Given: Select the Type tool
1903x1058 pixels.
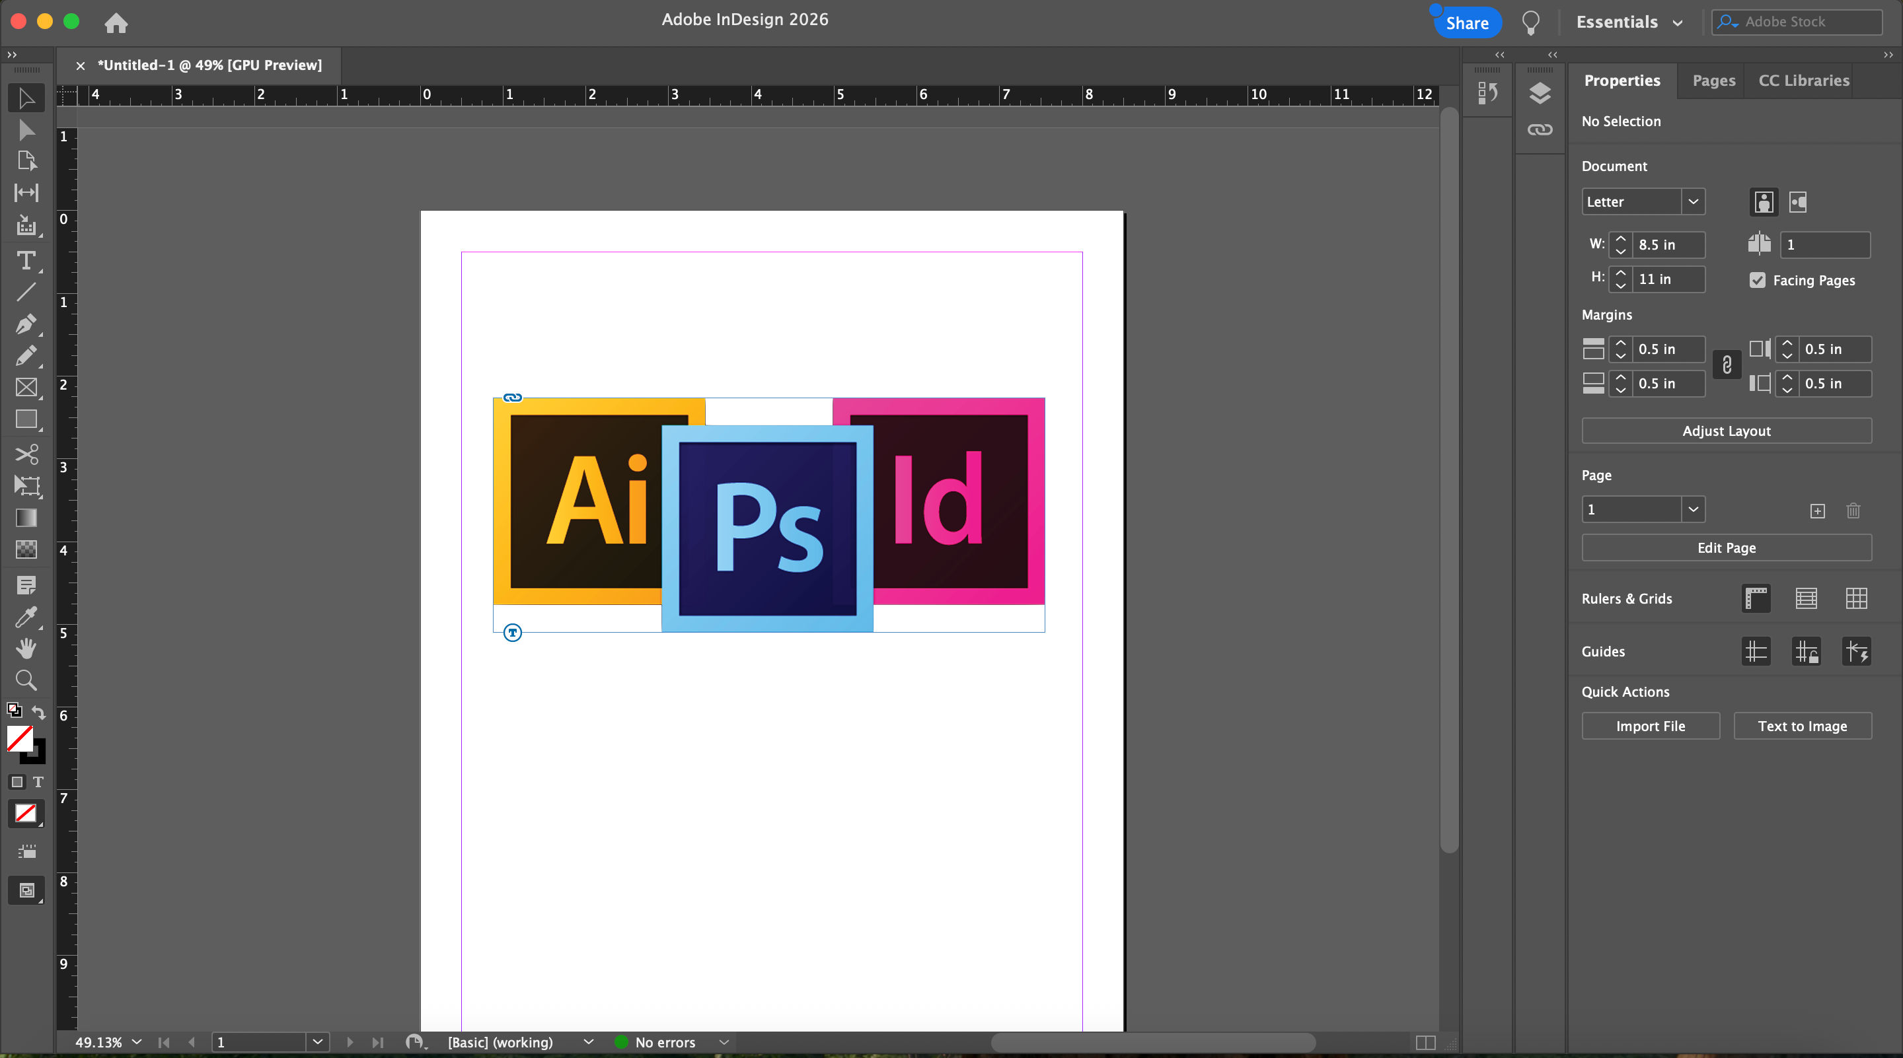Looking at the screenshot, I should pos(26,261).
